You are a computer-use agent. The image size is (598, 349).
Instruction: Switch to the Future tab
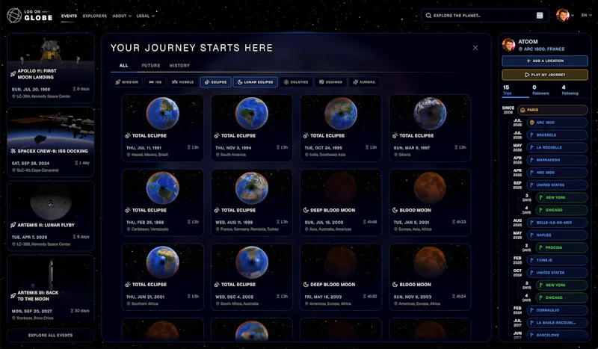click(151, 66)
